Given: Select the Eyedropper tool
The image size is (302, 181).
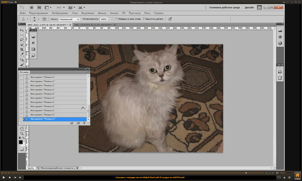Looking at the screenshot, I should 22,55.
